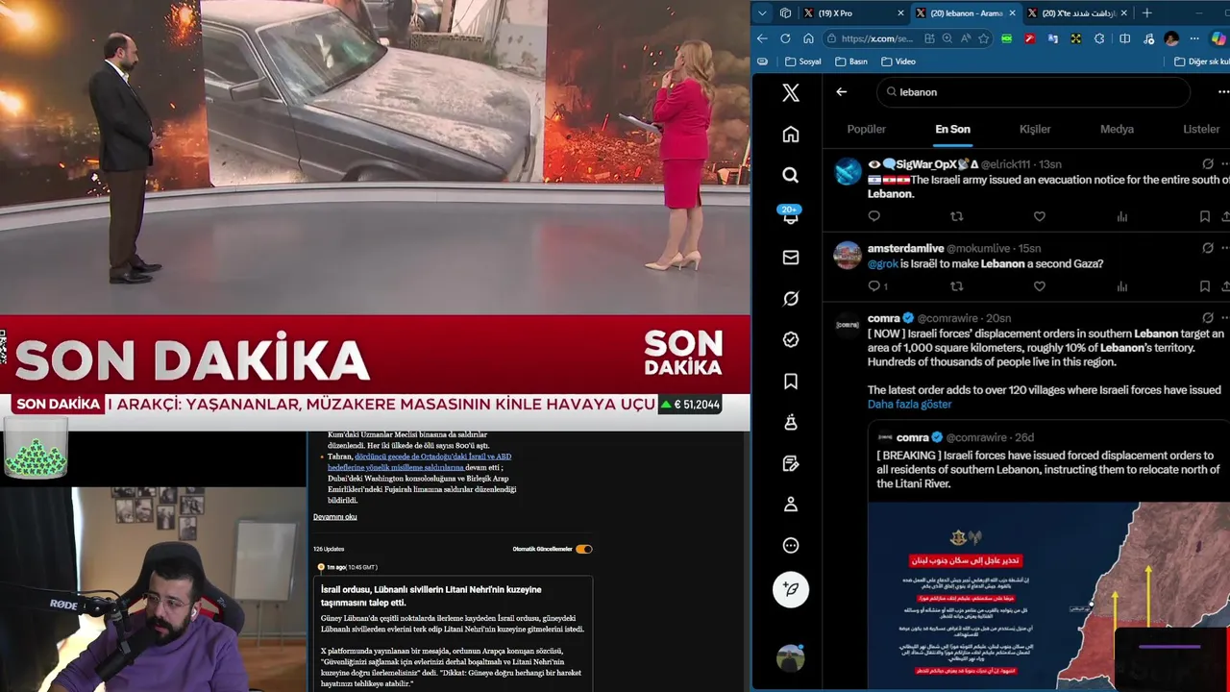1230x692 pixels.
Task: Open the account avatar at sidebar bottom
Action: (x=791, y=657)
